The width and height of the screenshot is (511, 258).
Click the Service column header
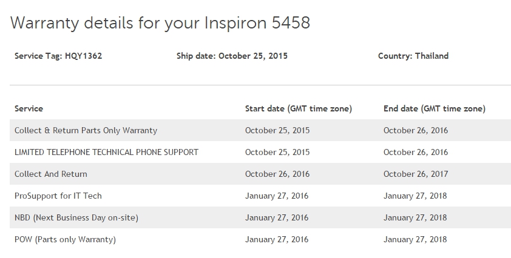pos(29,108)
